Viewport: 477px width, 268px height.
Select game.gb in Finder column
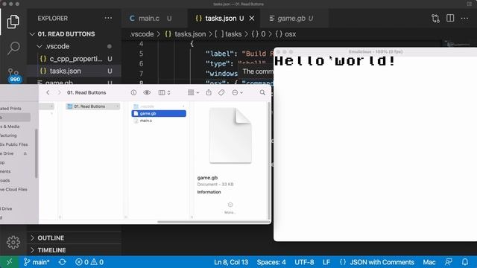pos(159,113)
